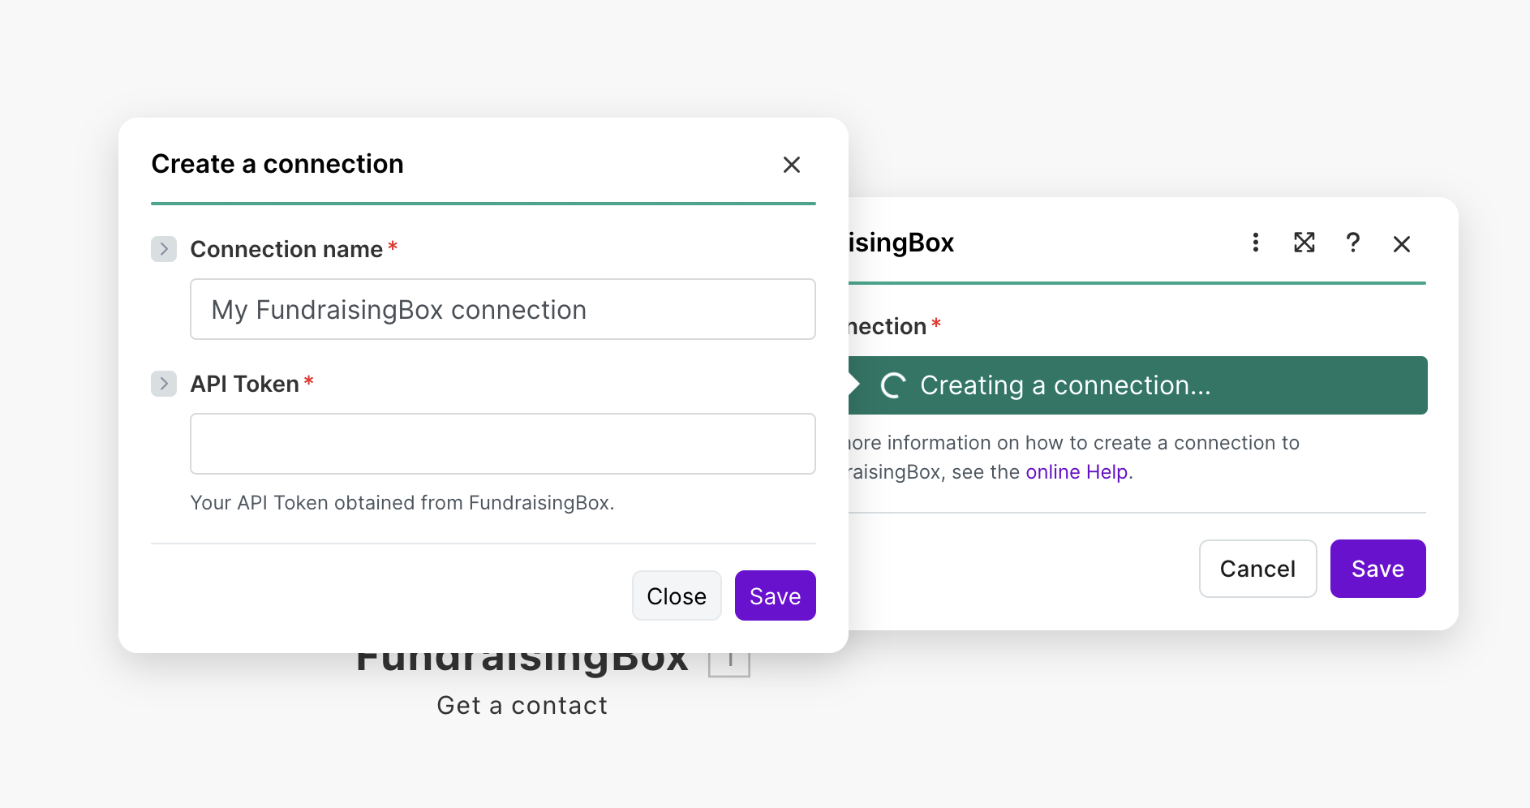Expand the Connection name field chevron
Screen dimensions: 1530x808
164,249
